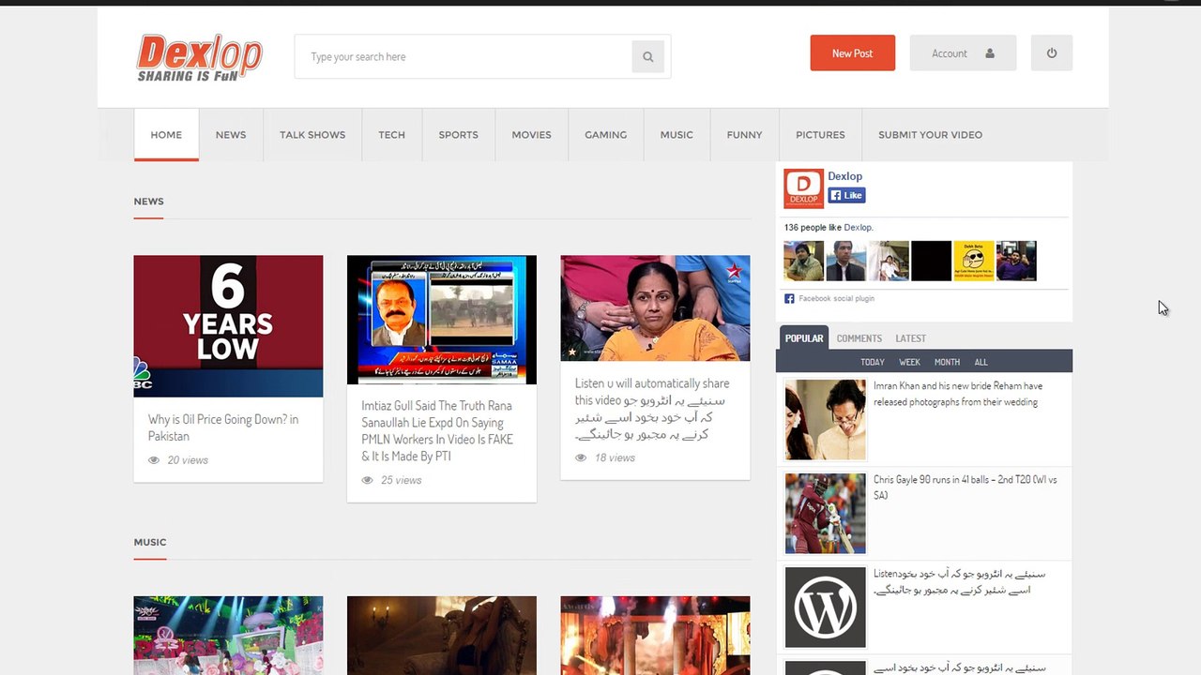Open the Pictures menu item
This screenshot has height=675, width=1201.
click(821, 135)
